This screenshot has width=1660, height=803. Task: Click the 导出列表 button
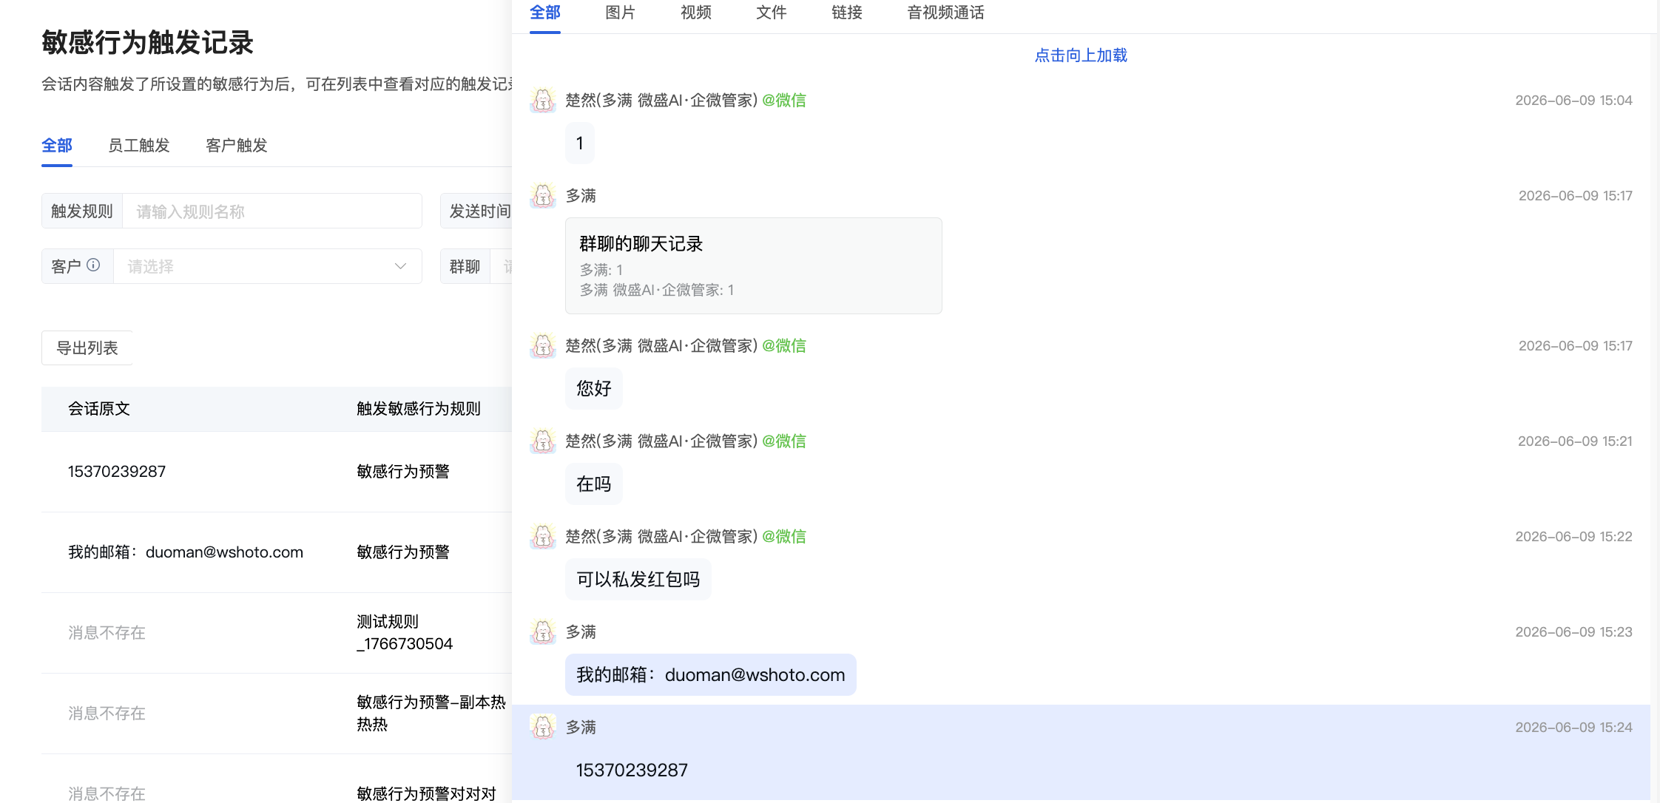click(87, 348)
